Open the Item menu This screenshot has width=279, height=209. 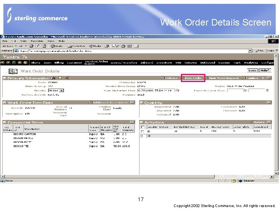[48, 63]
